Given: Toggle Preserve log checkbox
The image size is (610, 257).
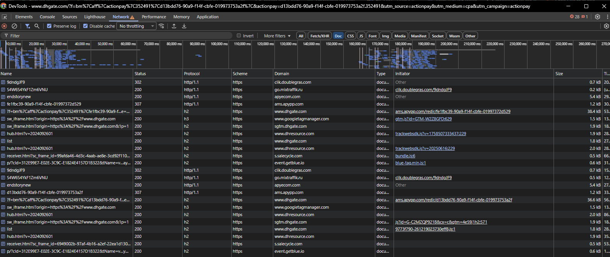Looking at the screenshot, I should pos(49,26).
